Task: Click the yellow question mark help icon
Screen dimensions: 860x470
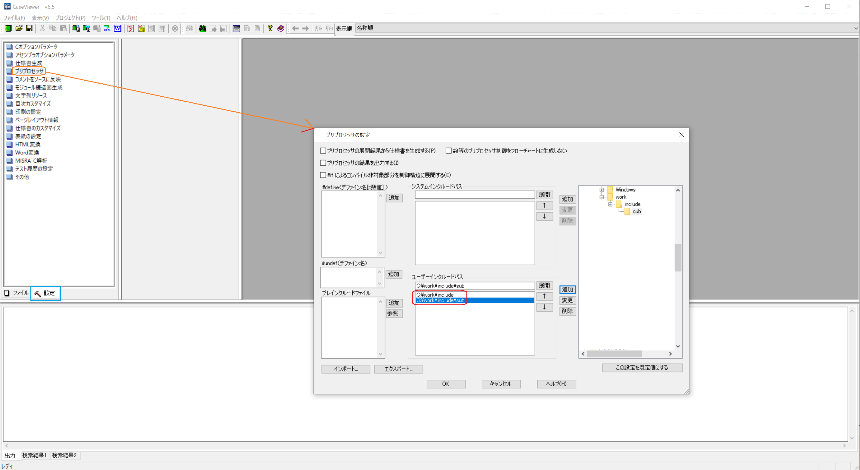Action: tap(270, 28)
